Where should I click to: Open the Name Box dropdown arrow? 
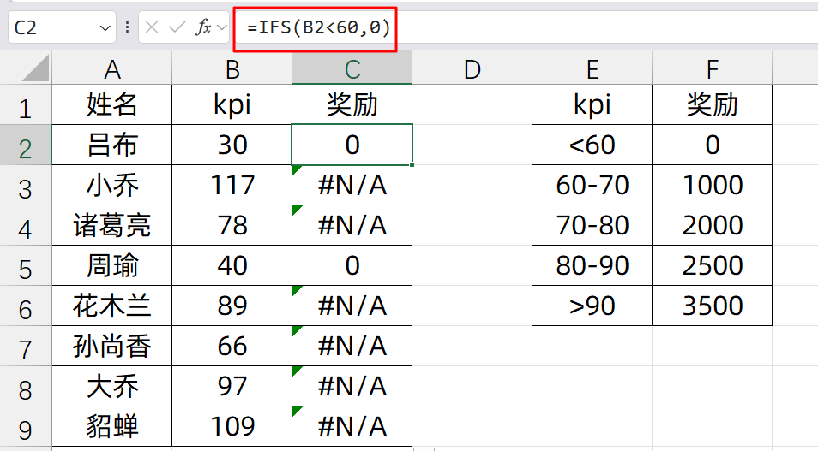coord(105,27)
